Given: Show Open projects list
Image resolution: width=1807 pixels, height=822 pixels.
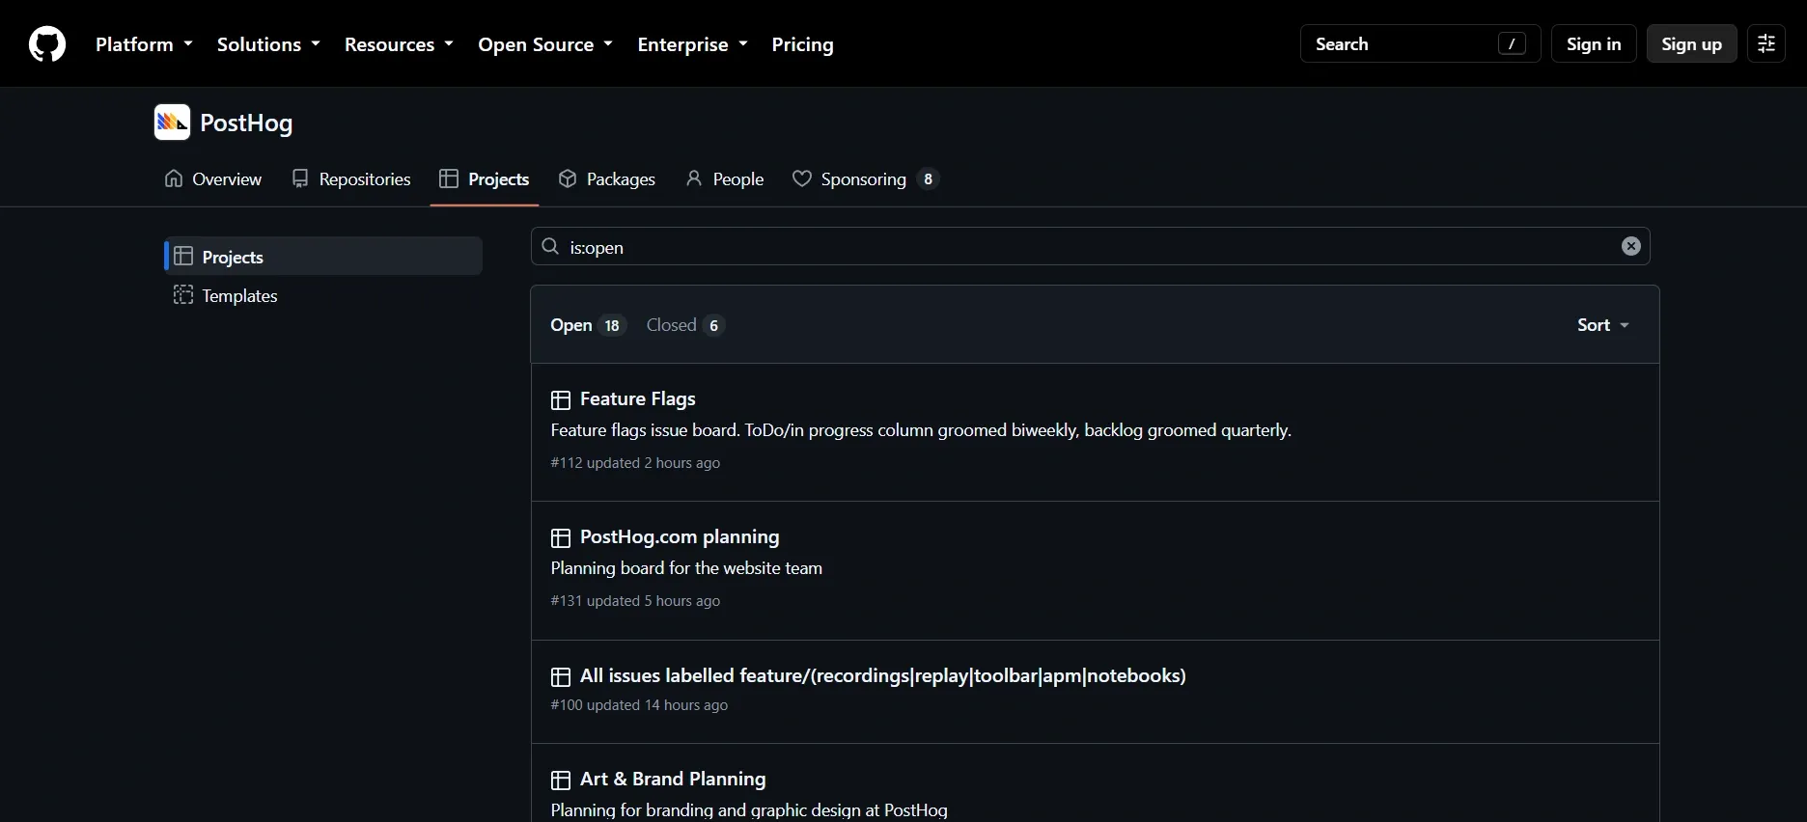Looking at the screenshot, I should tap(588, 325).
